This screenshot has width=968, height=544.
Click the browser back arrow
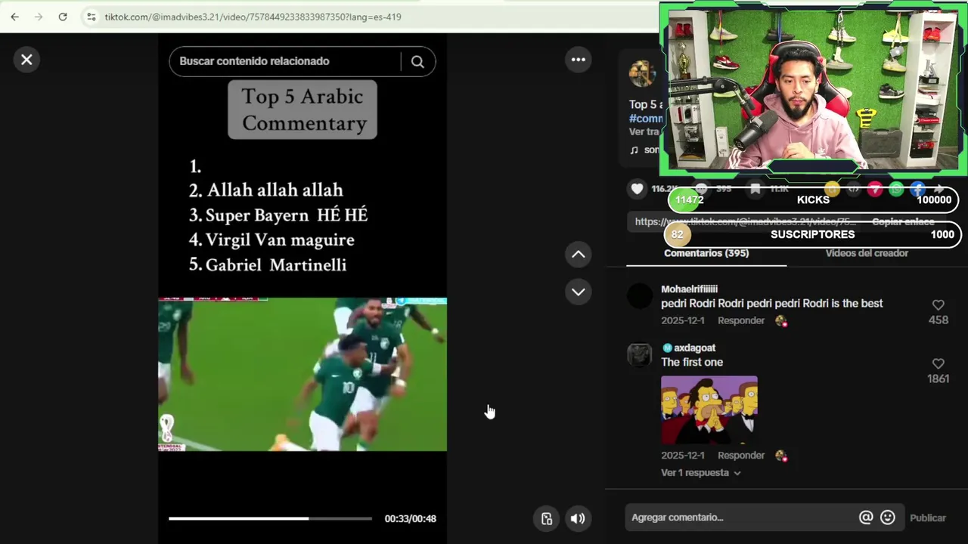pos(14,17)
